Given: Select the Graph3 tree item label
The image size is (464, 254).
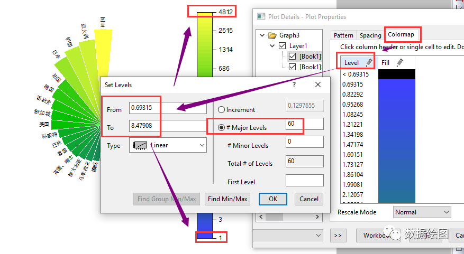Looking at the screenshot, I should point(289,35).
